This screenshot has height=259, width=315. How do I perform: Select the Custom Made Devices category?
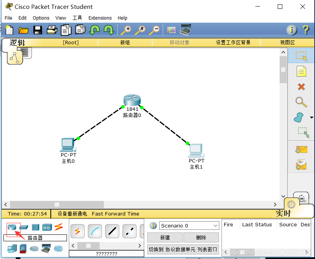pyautogui.click(x=46, y=249)
